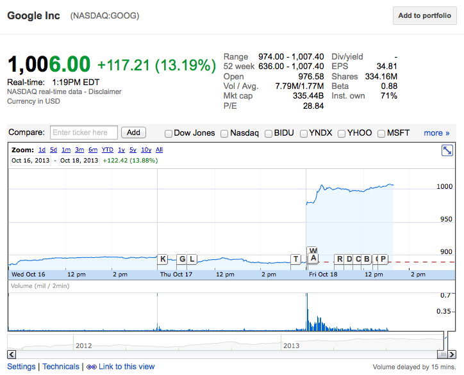Screen dimensions: 464x375
Task: Set chart zoom to YTD
Action: pyautogui.click(x=108, y=150)
